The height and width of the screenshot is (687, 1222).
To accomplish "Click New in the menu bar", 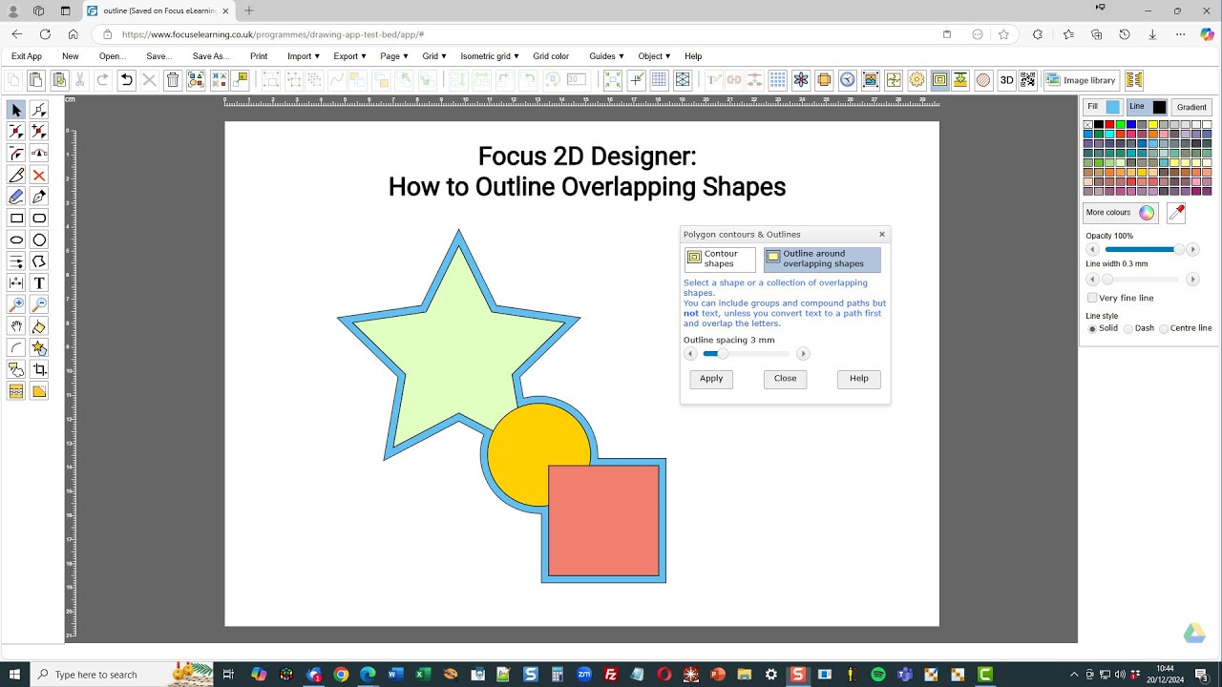I will tap(71, 56).
